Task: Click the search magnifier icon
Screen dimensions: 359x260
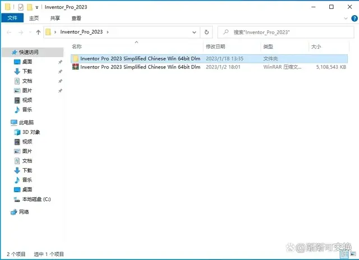Action: click(x=226, y=32)
